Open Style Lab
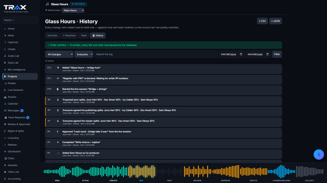 point(20,63)
